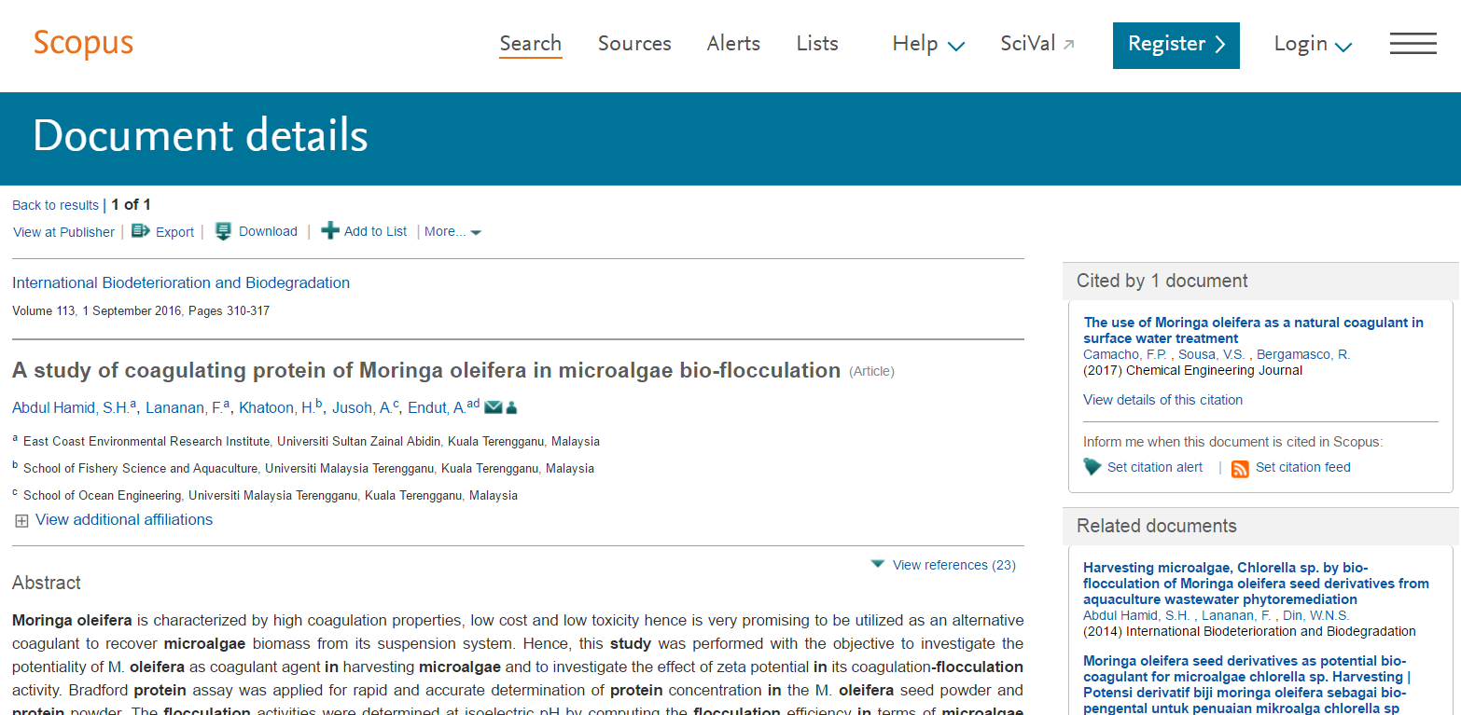Image resolution: width=1461 pixels, height=715 pixels.
Task: Click the 'Cited by 1 document' heading
Action: tap(1162, 281)
